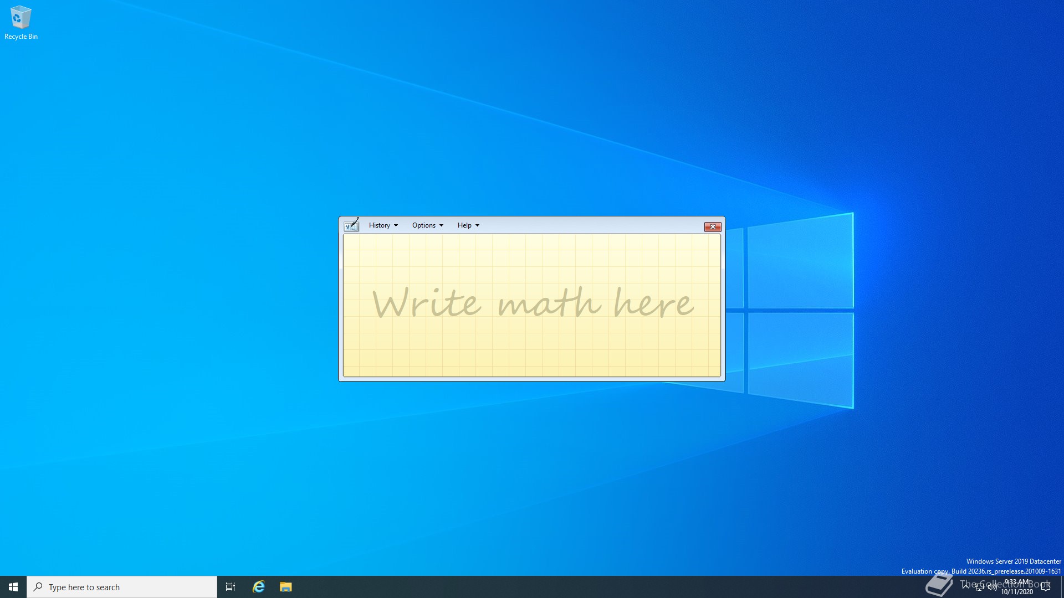Click the Show desktop sliver button
1064x598 pixels.
point(1062,587)
